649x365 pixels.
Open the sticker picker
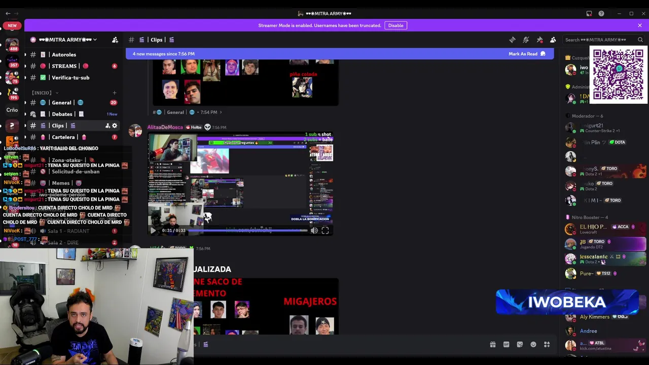point(520,345)
